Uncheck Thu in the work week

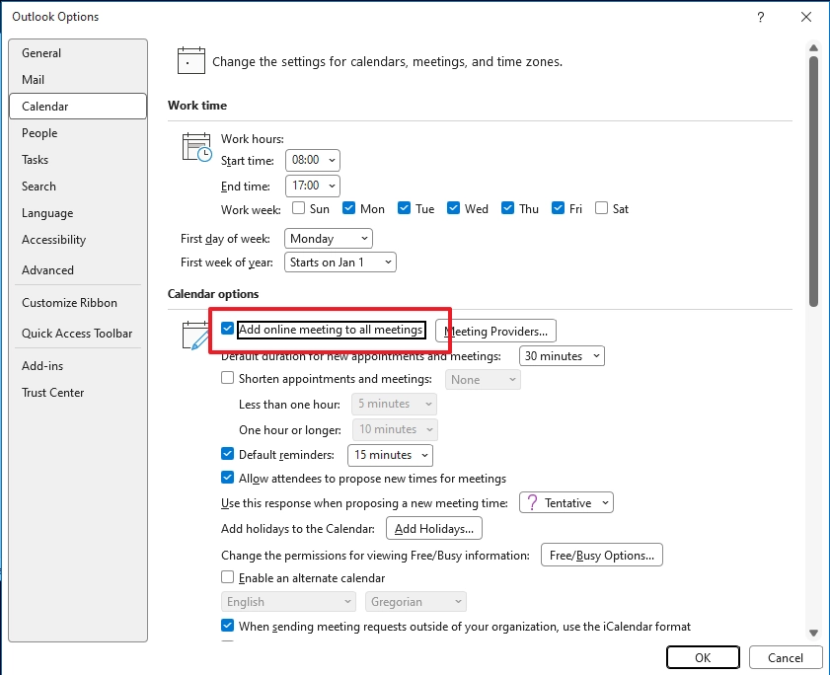click(507, 208)
